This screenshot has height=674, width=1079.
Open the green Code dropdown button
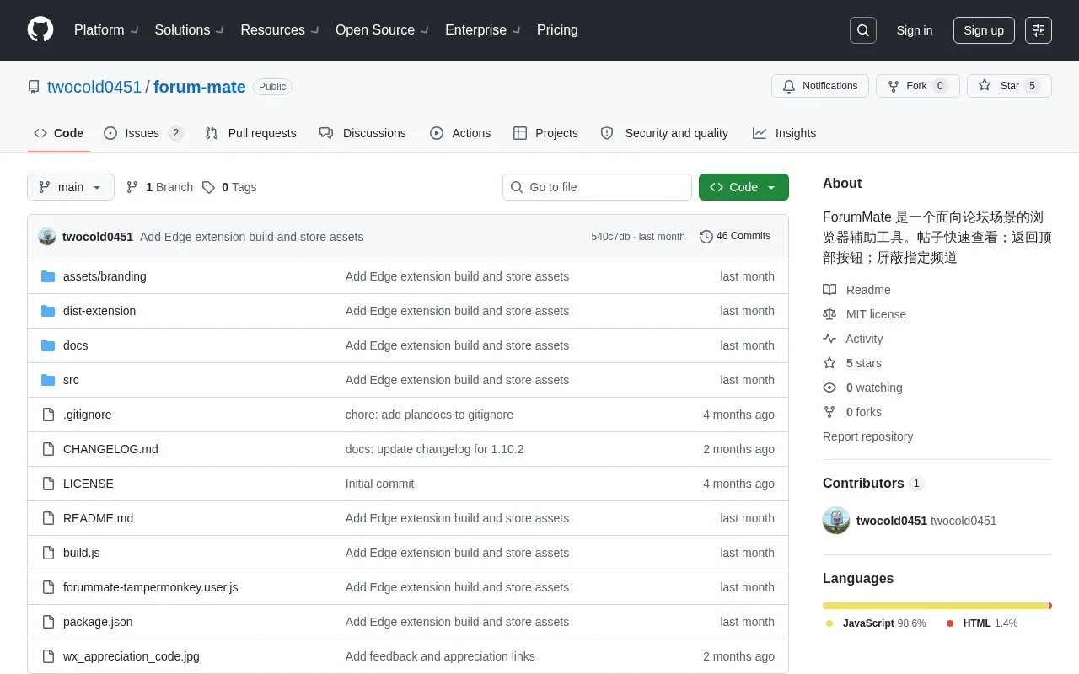pos(743,187)
